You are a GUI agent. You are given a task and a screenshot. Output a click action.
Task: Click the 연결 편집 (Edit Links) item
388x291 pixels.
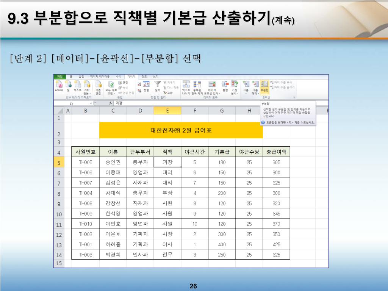pos(126,93)
